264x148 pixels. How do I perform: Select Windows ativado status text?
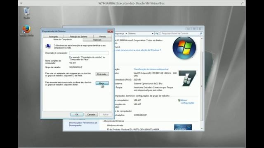tap(115, 125)
